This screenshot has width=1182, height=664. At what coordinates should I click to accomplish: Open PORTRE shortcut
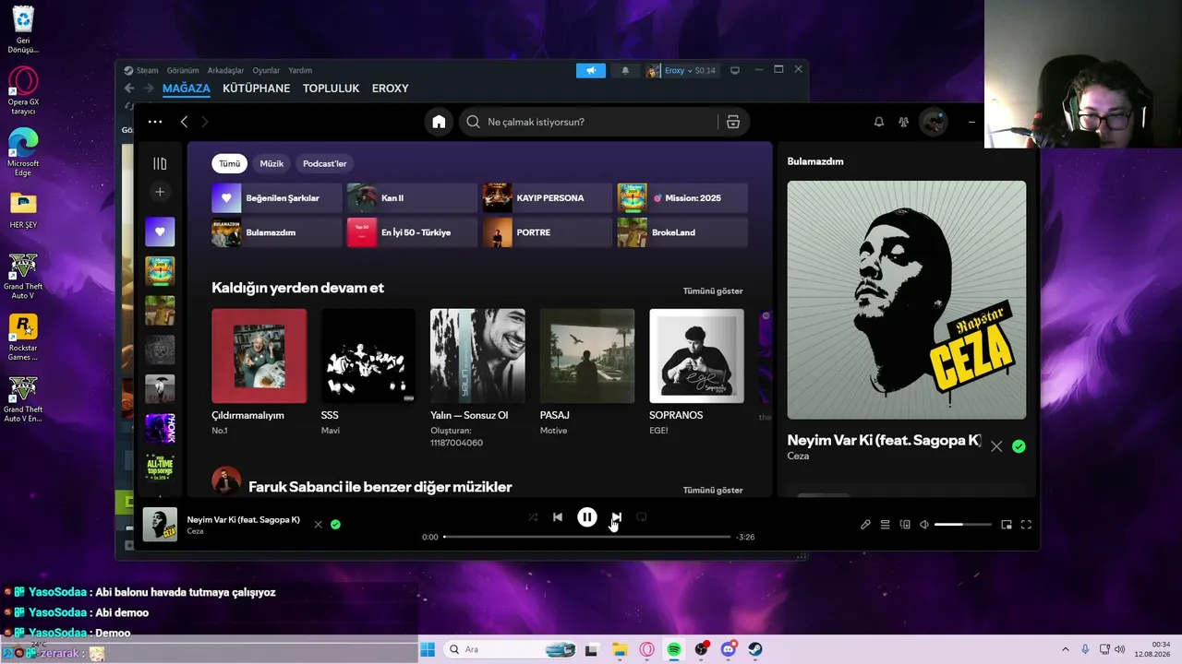[548, 232]
